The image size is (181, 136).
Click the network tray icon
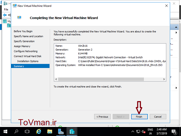click(138, 131)
